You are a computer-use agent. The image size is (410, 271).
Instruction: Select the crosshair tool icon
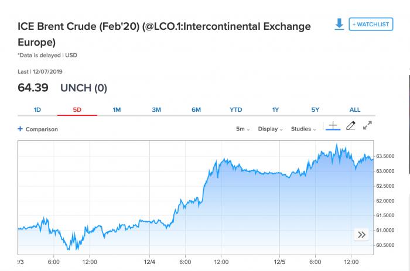click(x=332, y=126)
